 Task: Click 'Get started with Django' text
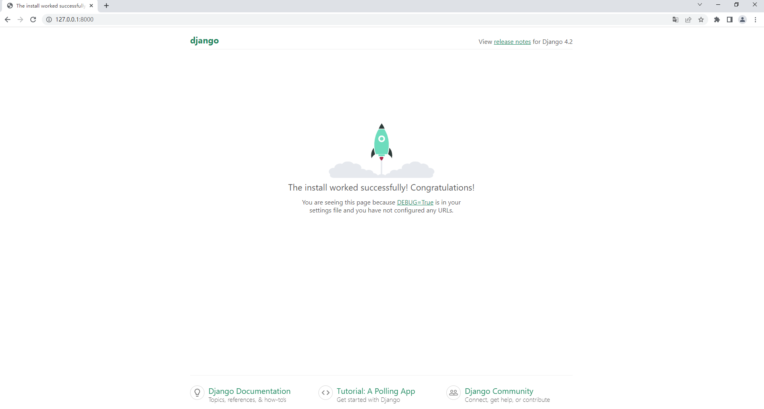pos(368,400)
